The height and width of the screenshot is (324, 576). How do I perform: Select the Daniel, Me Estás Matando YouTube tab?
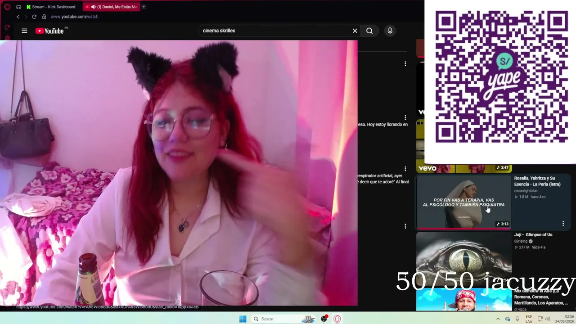tap(112, 7)
